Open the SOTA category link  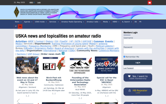pyautogui.click(x=78, y=41)
